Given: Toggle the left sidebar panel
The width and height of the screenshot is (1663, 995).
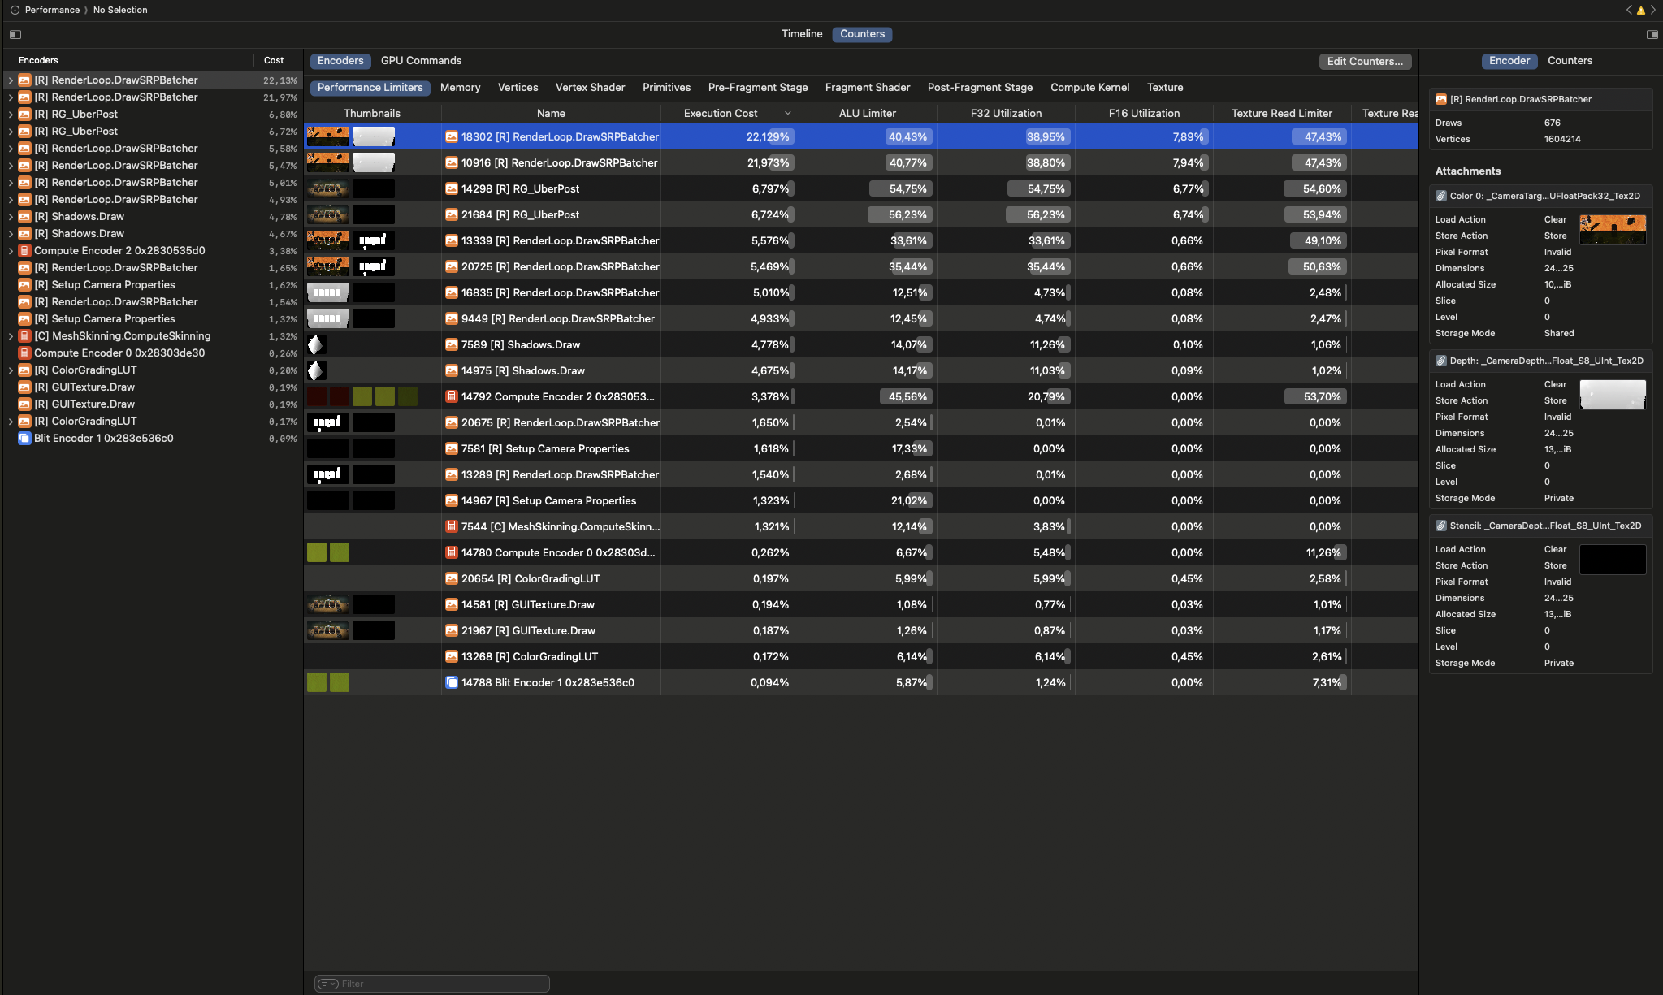Looking at the screenshot, I should (15, 34).
